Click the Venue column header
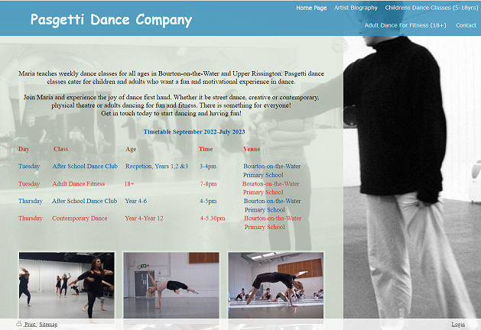Viewport: 481px width, 330px height. coord(252,149)
